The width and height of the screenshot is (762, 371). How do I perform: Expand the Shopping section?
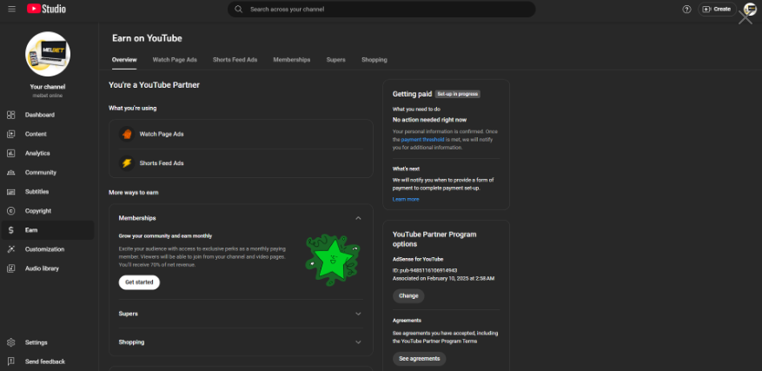pos(358,342)
